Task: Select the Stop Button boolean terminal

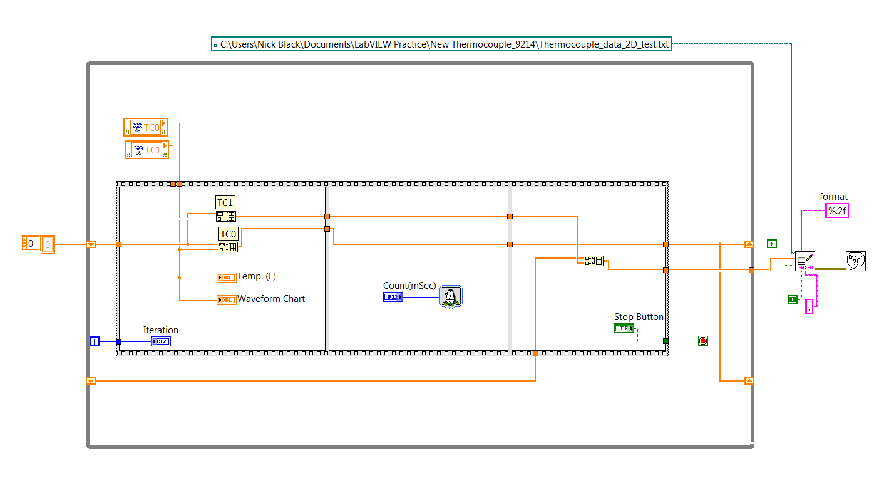Action: (x=624, y=328)
